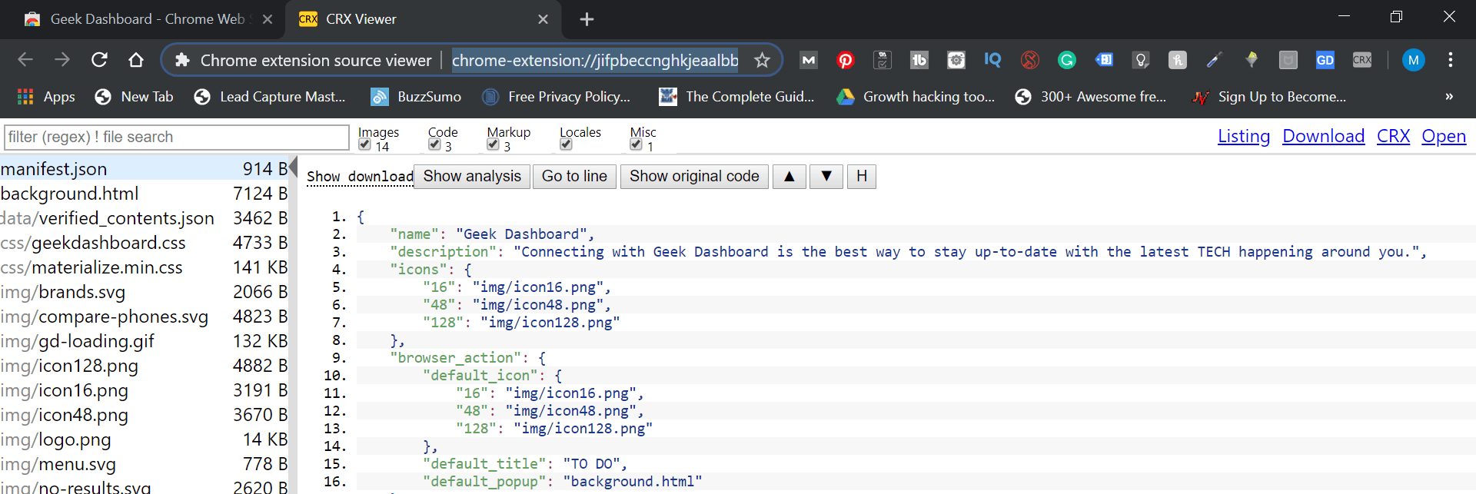Close the CRX Viewer tab
Image resolution: width=1476 pixels, height=494 pixels.
[543, 19]
